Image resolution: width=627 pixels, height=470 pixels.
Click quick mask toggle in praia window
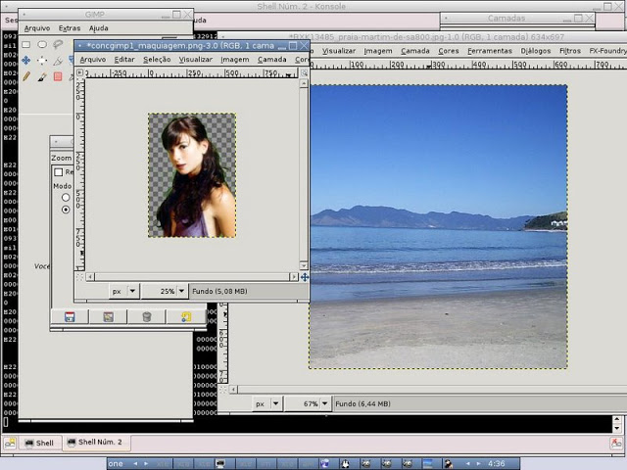tap(222, 389)
